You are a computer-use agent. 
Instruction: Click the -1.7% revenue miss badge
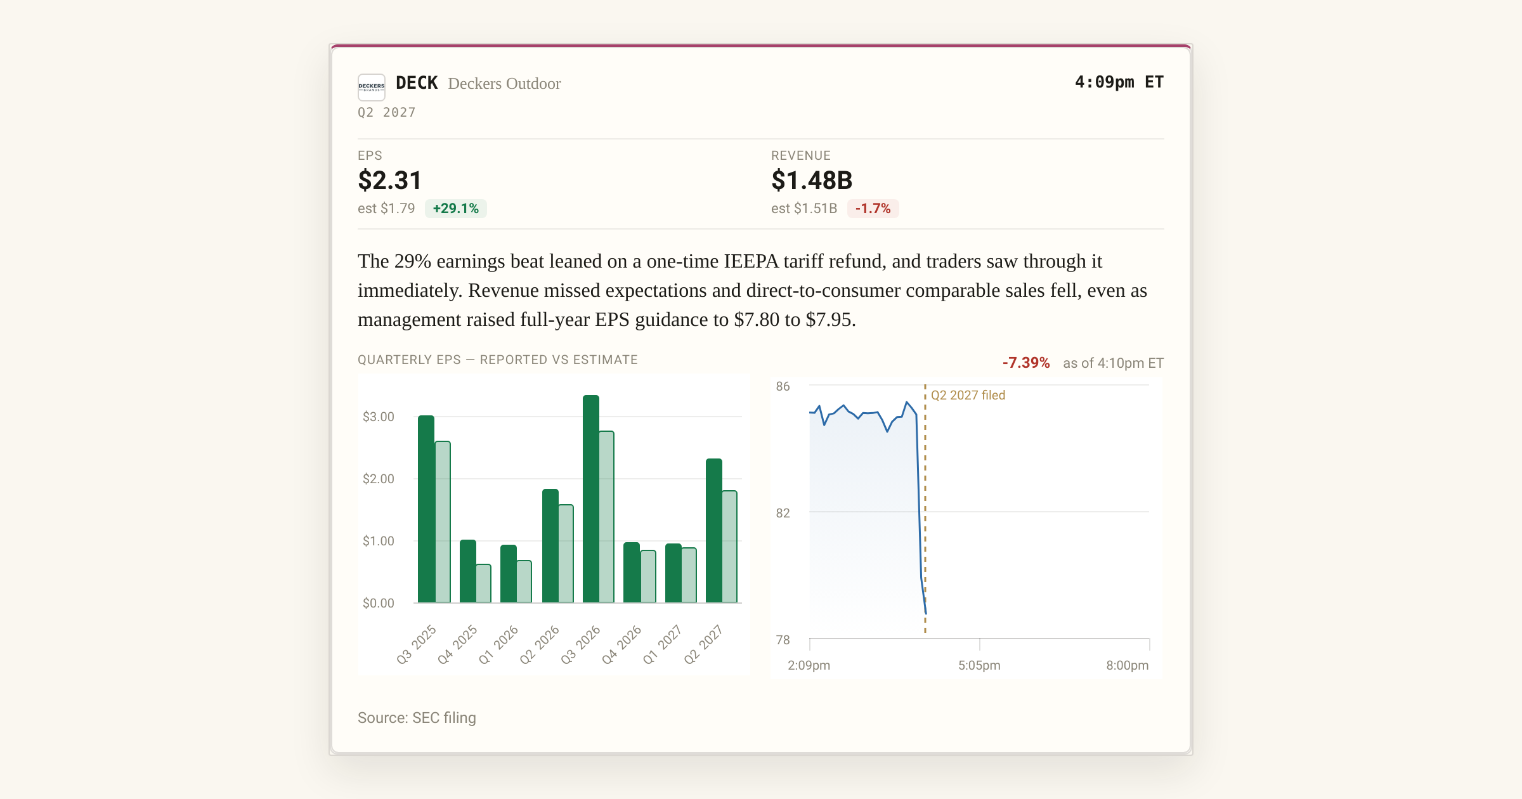pos(873,209)
